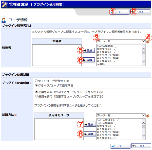Select 第２開発グループ in the lower group list

point(106,138)
